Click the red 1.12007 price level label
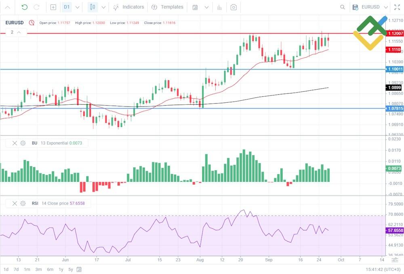Image resolution: width=404 pixels, height=274 pixels. [x=393, y=34]
